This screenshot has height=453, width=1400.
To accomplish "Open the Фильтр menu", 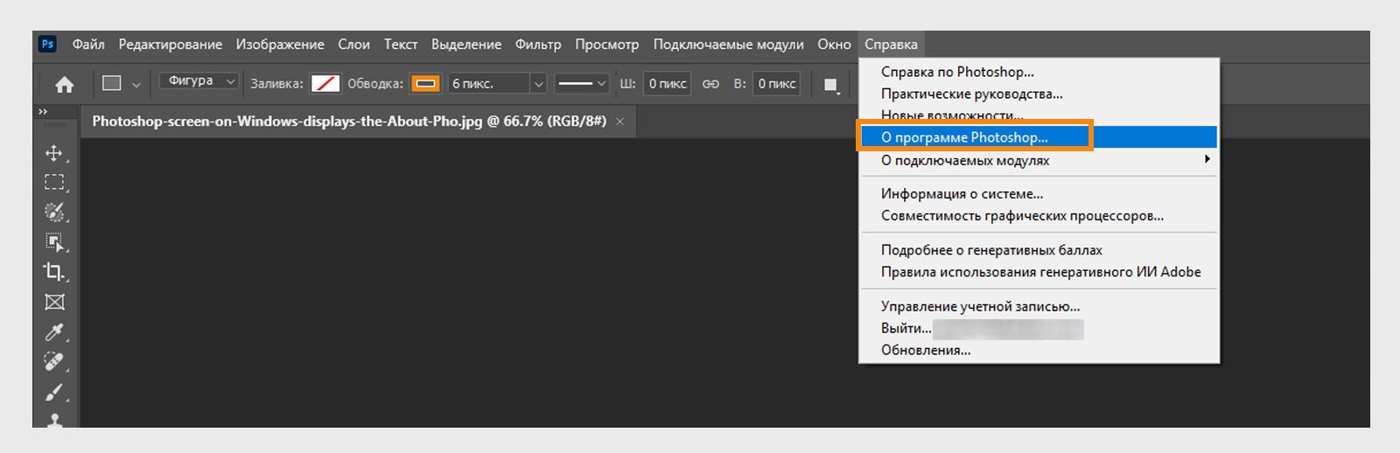I will click(x=538, y=45).
